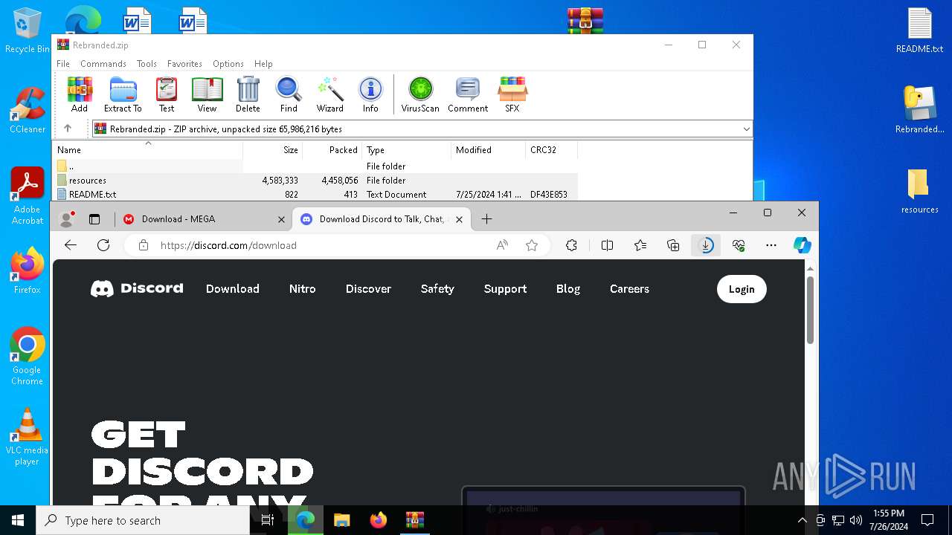Select the Recycle Bin desktop icon
The height and width of the screenshot is (535, 952).
point(28,31)
